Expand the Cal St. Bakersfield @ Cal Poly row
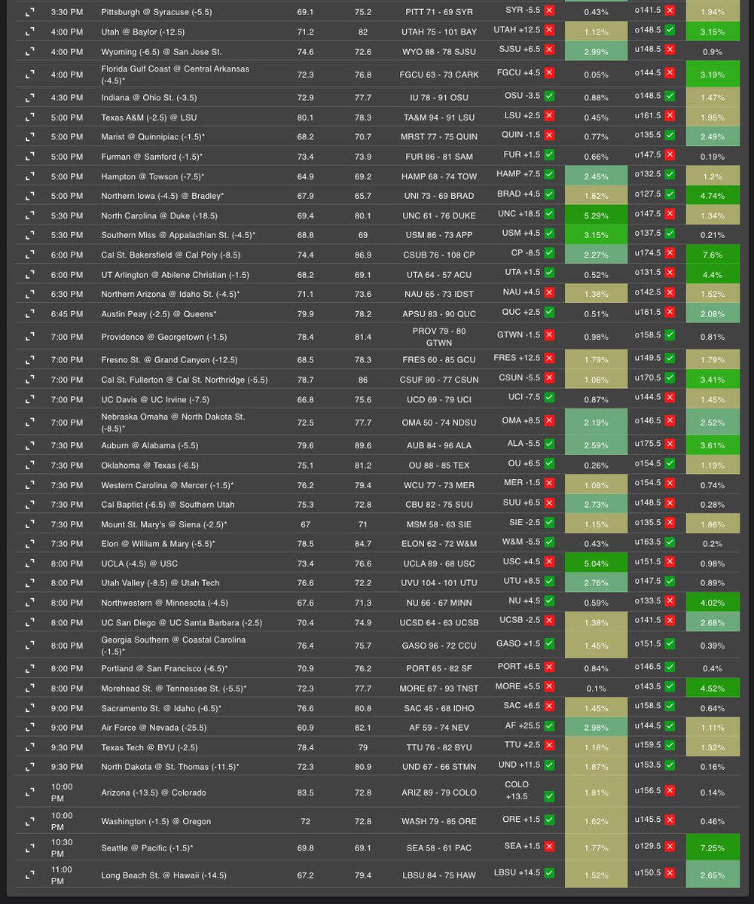 (29, 255)
